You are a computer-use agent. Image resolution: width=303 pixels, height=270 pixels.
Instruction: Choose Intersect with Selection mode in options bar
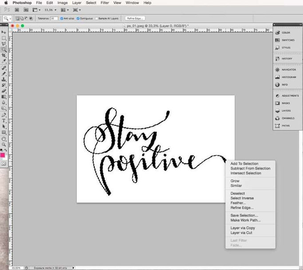(31, 18)
